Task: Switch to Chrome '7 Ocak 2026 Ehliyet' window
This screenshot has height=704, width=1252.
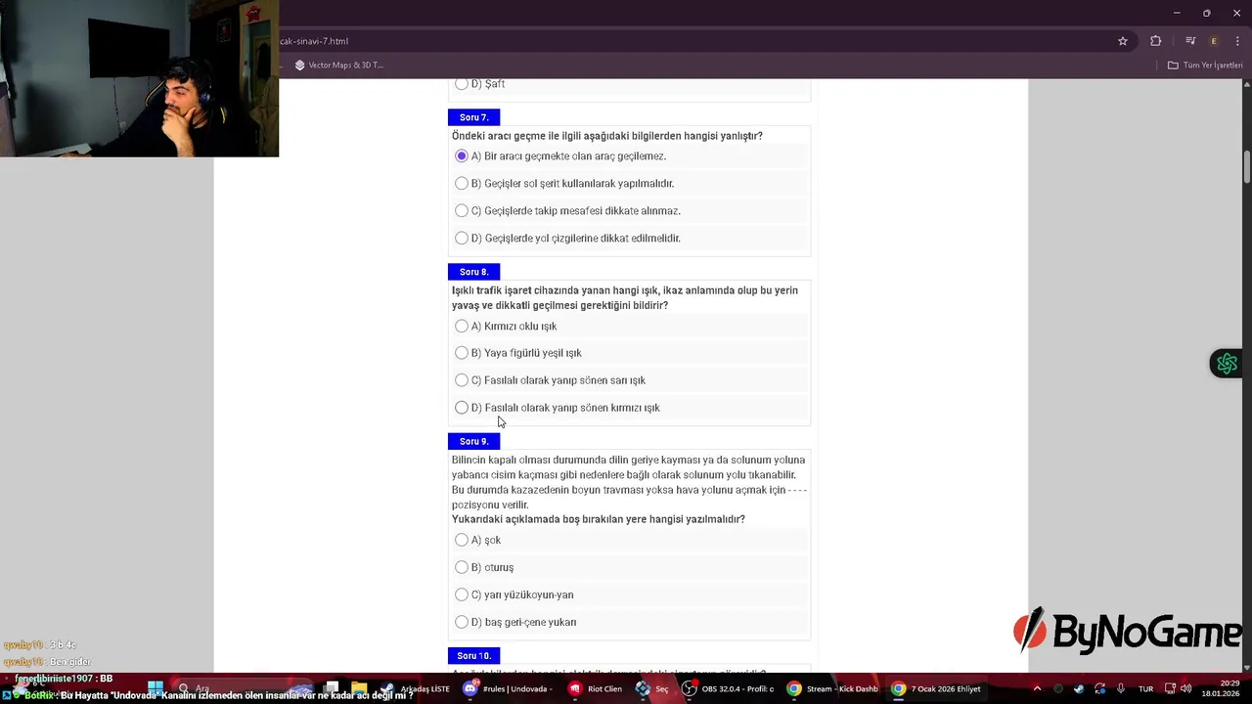Action: 936,688
